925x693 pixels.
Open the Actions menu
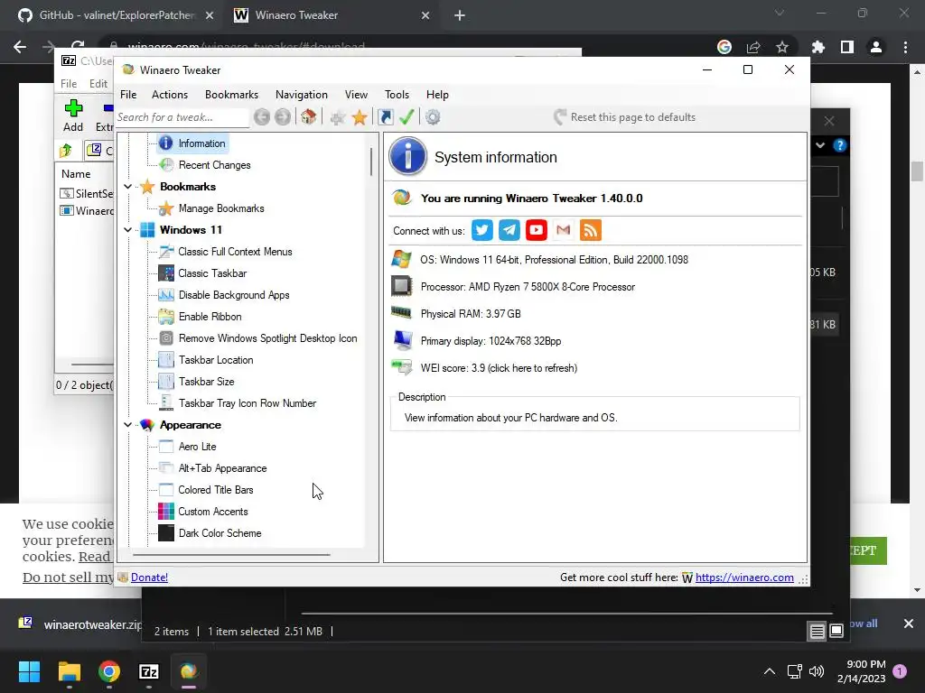coord(170,95)
